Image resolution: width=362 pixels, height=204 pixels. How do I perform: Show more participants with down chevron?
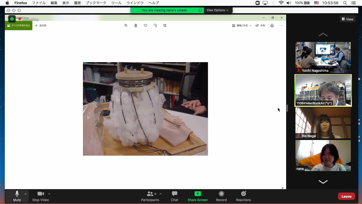[323, 182]
